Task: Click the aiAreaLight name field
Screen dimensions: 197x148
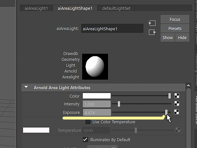Action: click(x=112, y=29)
